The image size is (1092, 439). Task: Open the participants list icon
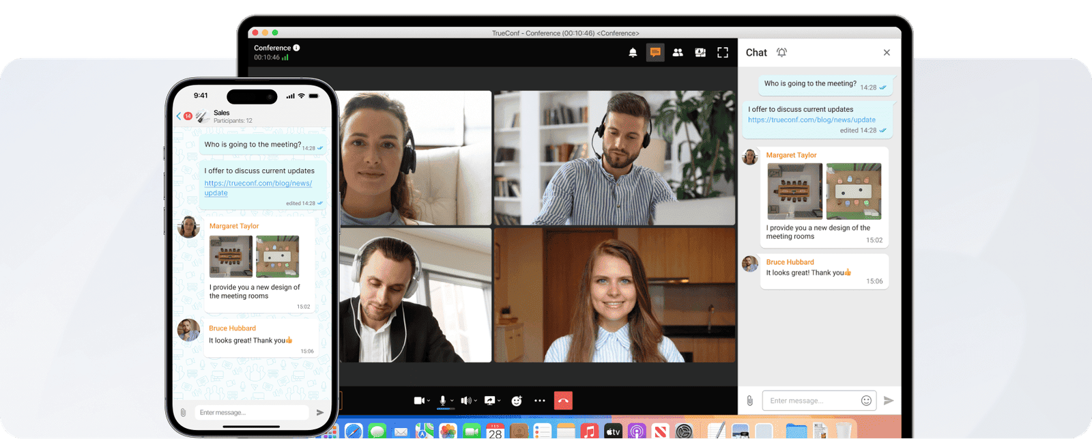[x=678, y=53]
